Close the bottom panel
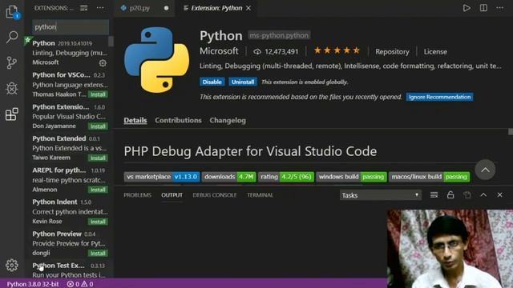The image size is (513, 288). [x=500, y=195]
